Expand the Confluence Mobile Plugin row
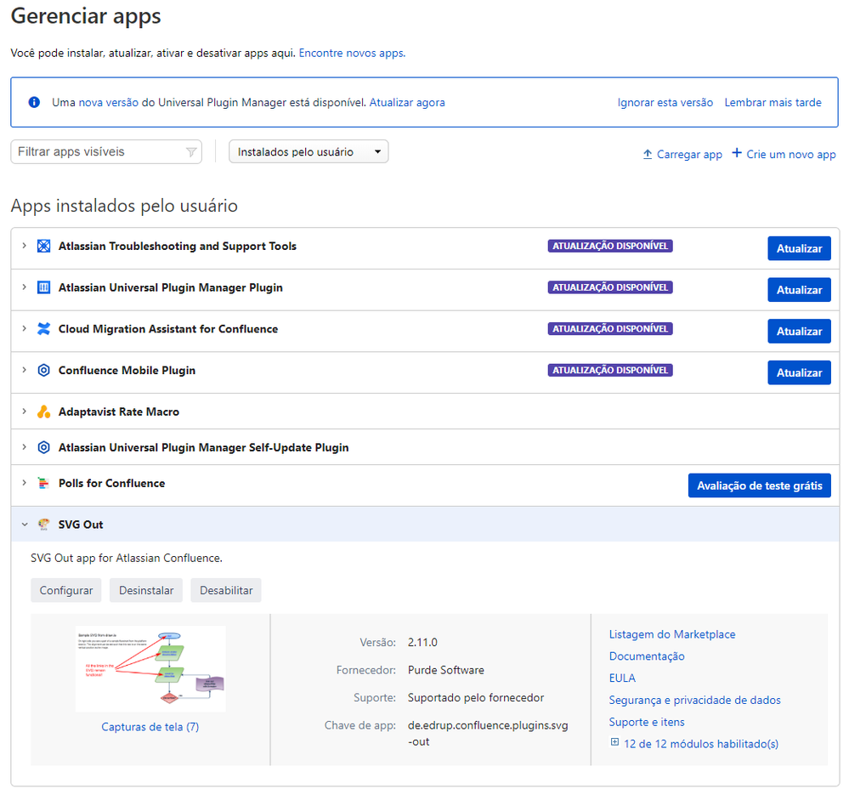849x789 pixels. tap(24, 371)
